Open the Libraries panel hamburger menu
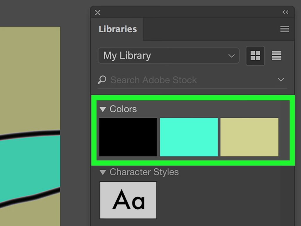Image resolution: width=301 pixels, height=226 pixels. pyautogui.click(x=284, y=29)
